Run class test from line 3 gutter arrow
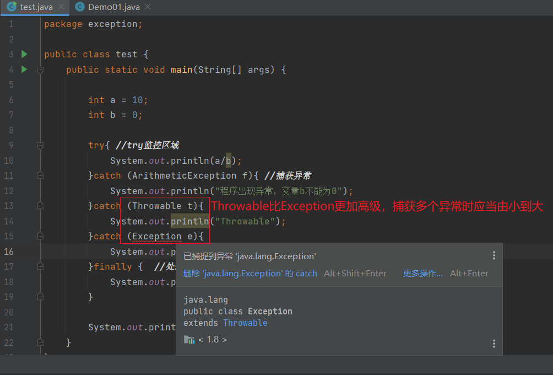Viewport: 553px width, 375px height. (x=24, y=54)
